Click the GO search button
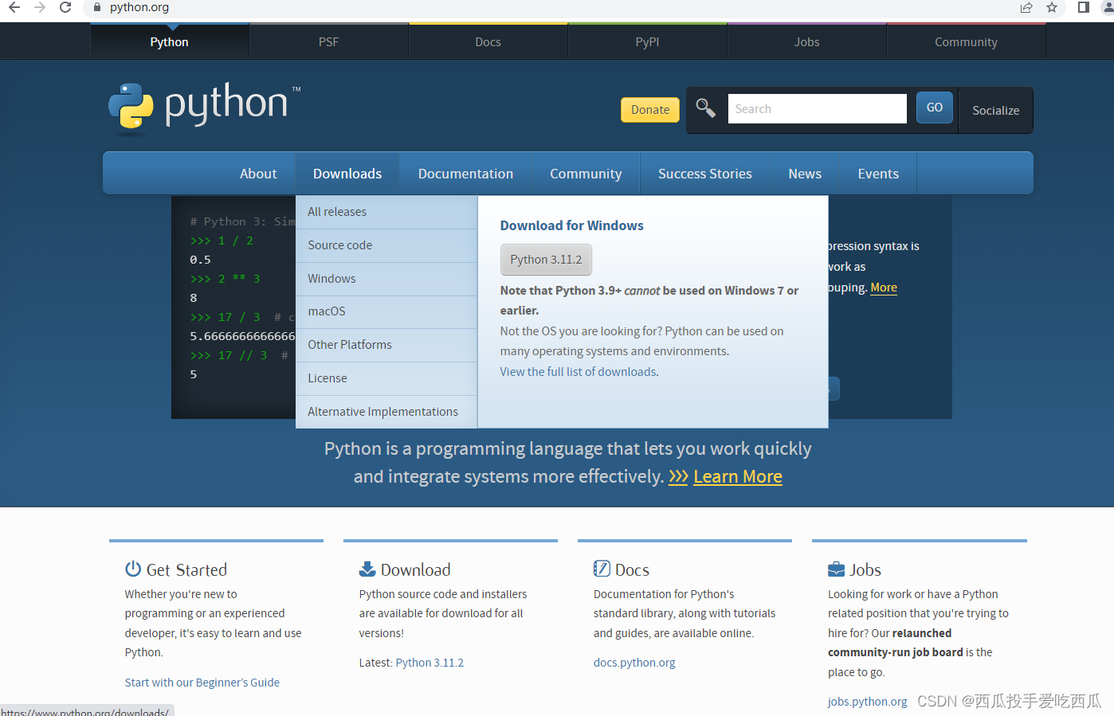The image size is (1114, 716). click(935, 108)
